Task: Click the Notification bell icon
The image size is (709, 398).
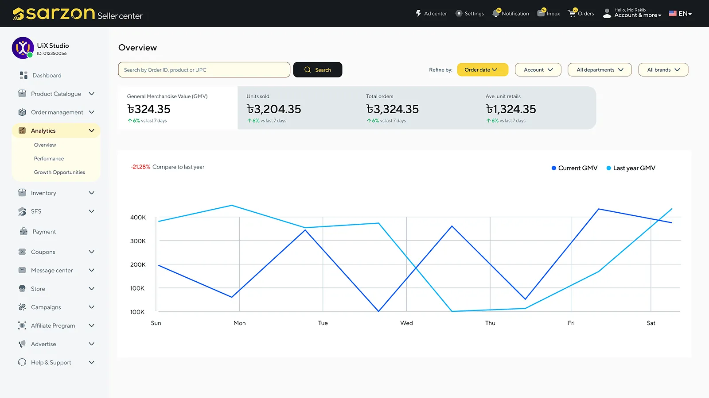Action: pos(496,13)
